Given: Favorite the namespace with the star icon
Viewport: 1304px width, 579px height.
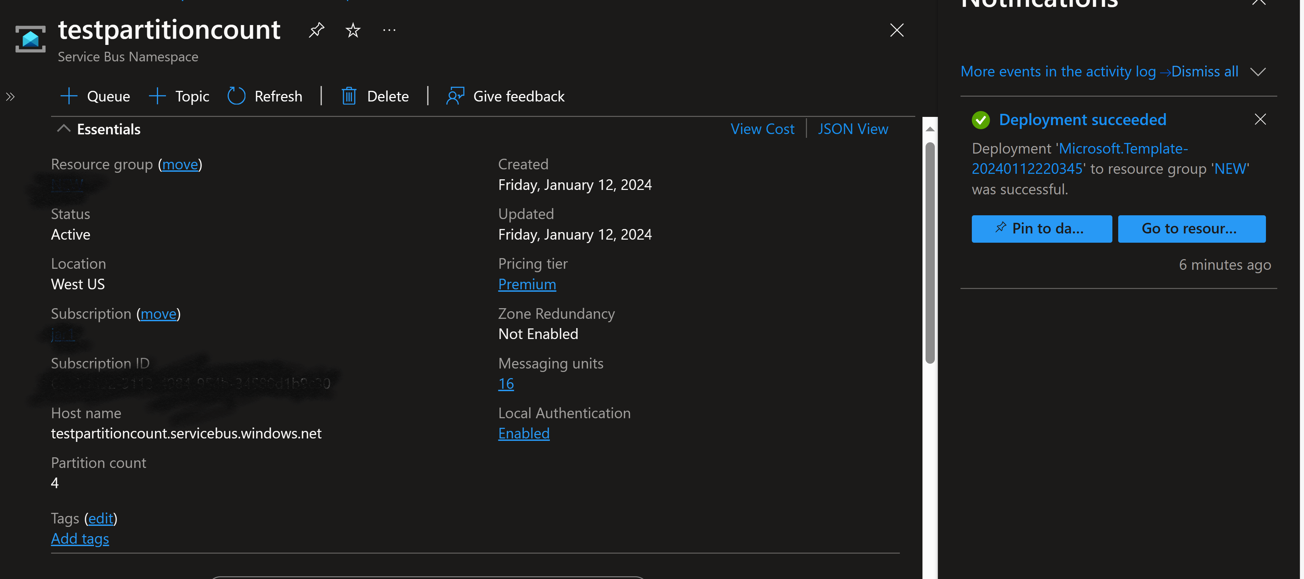Looking at the screenshot, I should click(353, 31).
